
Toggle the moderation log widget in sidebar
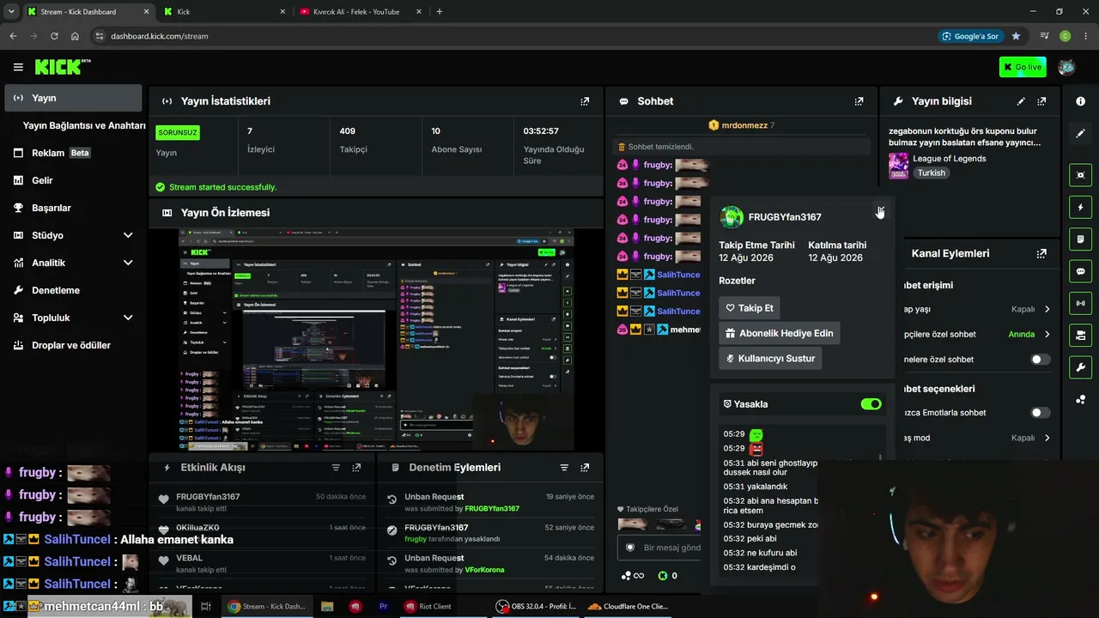click(1080, 239)
